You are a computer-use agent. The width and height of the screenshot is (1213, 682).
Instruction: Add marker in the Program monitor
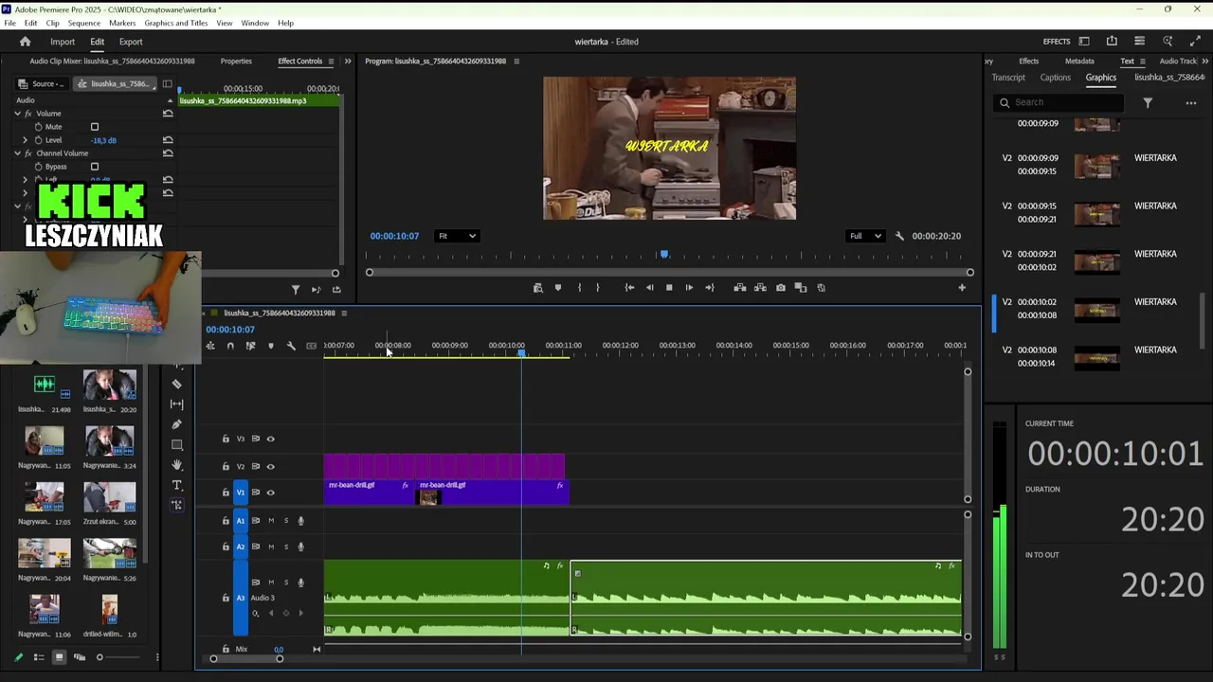(x=557, y=288)
